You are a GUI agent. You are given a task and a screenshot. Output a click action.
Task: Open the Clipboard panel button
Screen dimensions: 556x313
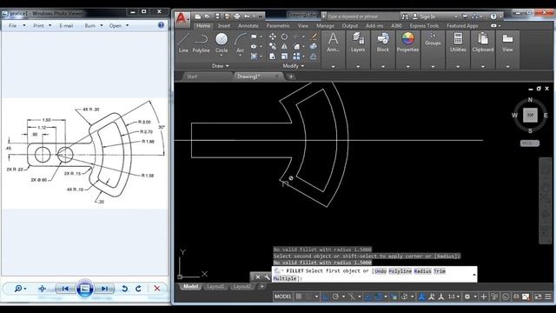click(483, 43)
